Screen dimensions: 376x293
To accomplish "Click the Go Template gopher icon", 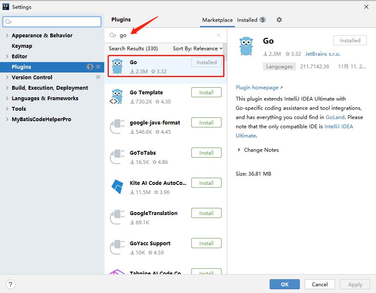I will [x=117, y=97].
